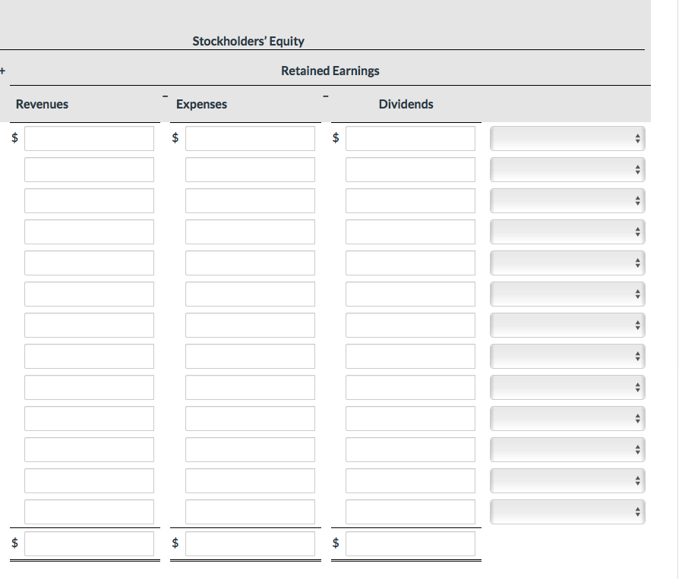Click the 'Expenses' column header
682x579 pixels.
202,104
